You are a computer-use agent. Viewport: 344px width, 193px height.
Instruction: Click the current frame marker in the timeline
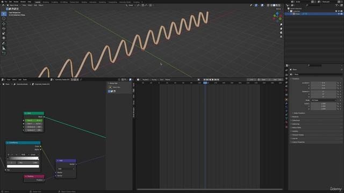click(205, 83)
